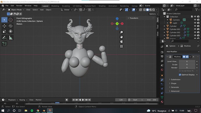Screen dimensions: 201x113
Task: Click the Marker menu in timeline
Action: coord(38,100)
